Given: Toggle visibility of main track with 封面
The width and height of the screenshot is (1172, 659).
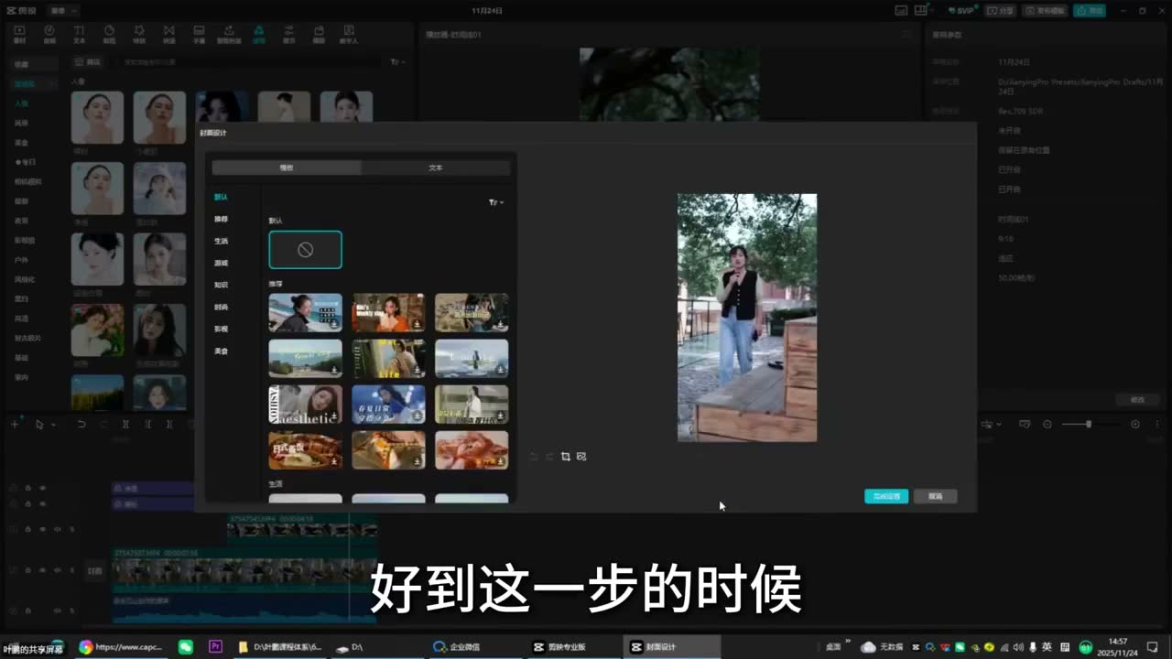Looking at the screenshot, I should click(42, 569).
